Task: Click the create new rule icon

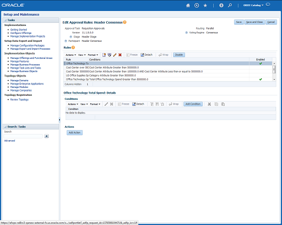Action: point(104,55)
